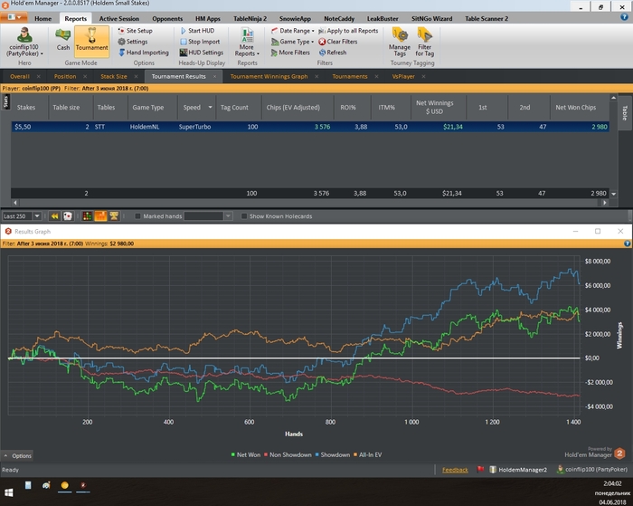Viewport: 633px width, 506px height.
Task: Click the taskbar clock showing 2:04:02
Action: coord(612,483)
